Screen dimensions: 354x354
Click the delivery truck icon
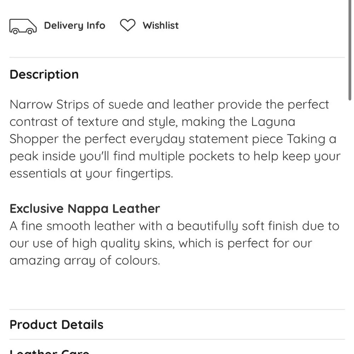[23, 26]
